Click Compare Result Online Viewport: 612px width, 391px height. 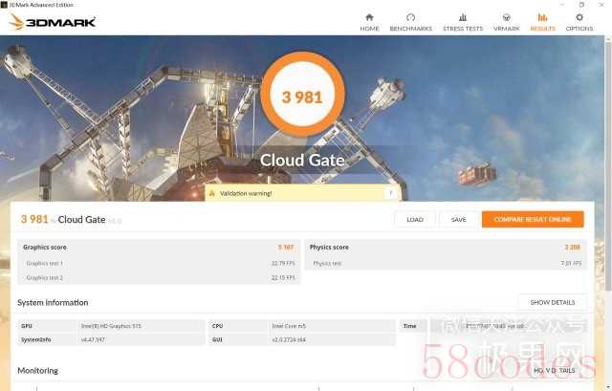coord(532,219)
